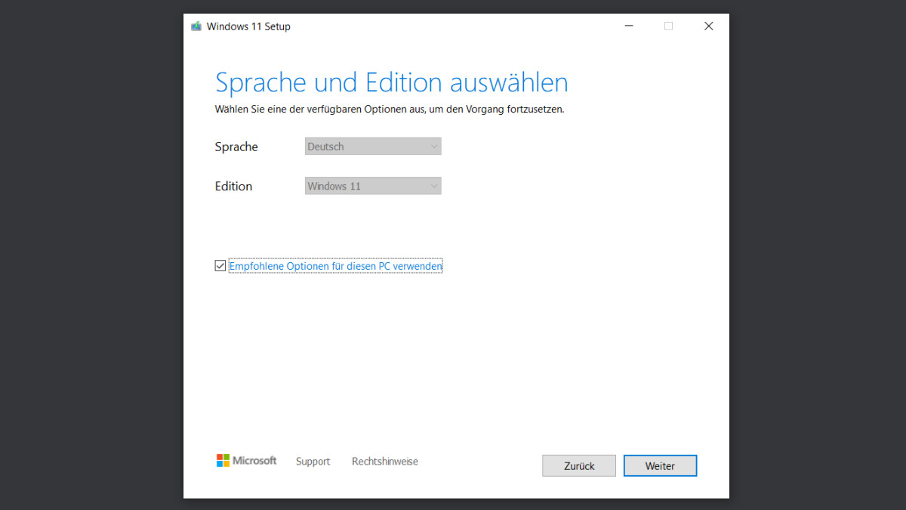Click the Microsoft logo
The image size is (906, 510).
(x=246, y=461)
